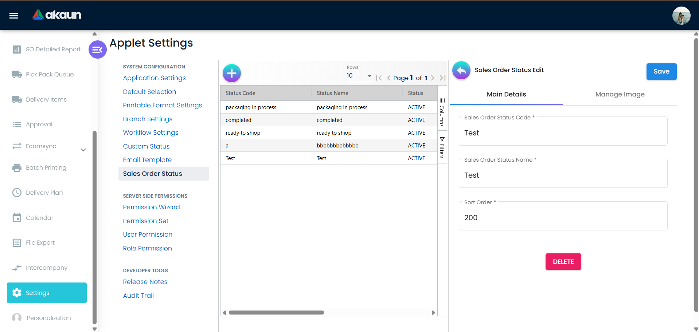The image size is (699, 332).
Task: Save the sales order status
Action: click(x=661, y=71)
